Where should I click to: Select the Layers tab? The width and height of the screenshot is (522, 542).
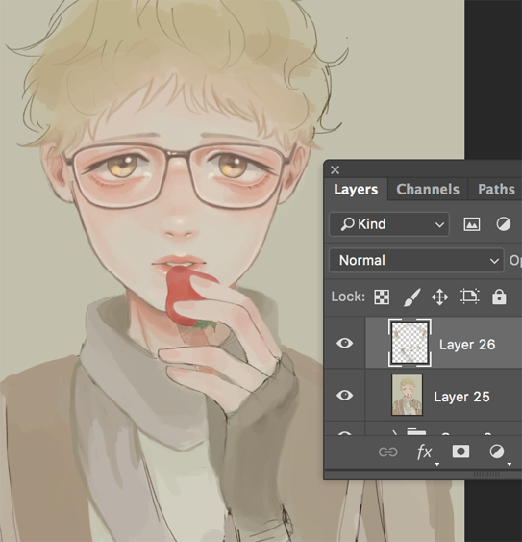(x=356, y=189)
